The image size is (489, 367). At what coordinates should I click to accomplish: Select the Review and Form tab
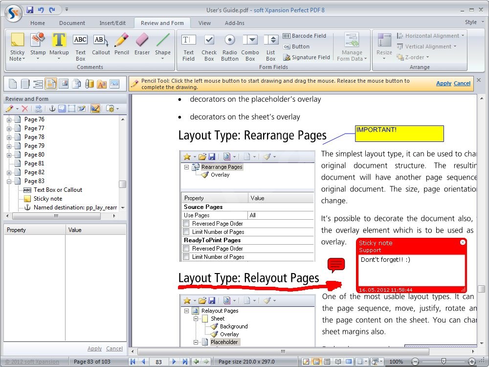(162, 23)
